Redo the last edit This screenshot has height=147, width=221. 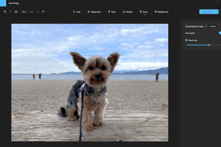tap(43, 12)
